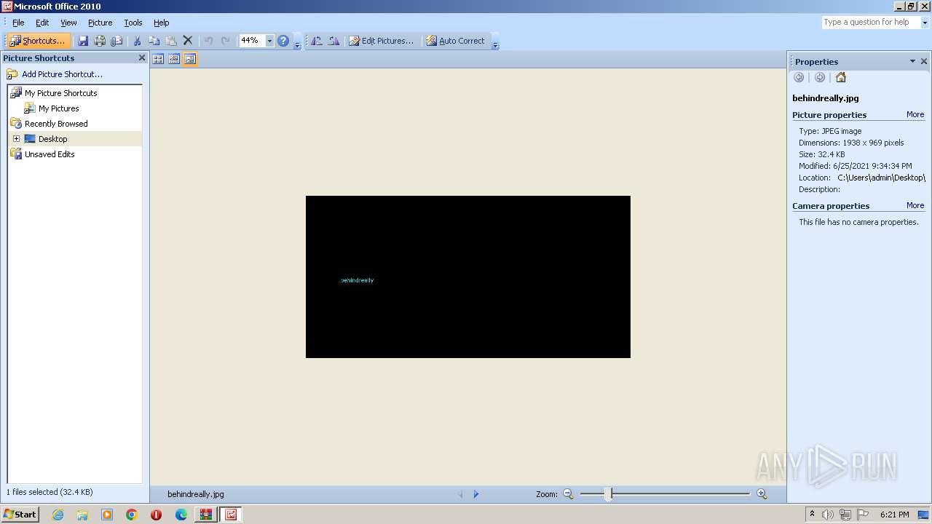Click the Copy toolbar icon
The image size is (932, 524).
(x=154, y=41)
